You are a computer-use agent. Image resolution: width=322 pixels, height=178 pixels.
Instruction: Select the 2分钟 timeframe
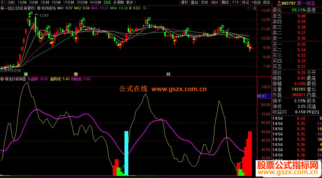pyautogui.click(x=33, y=2)
